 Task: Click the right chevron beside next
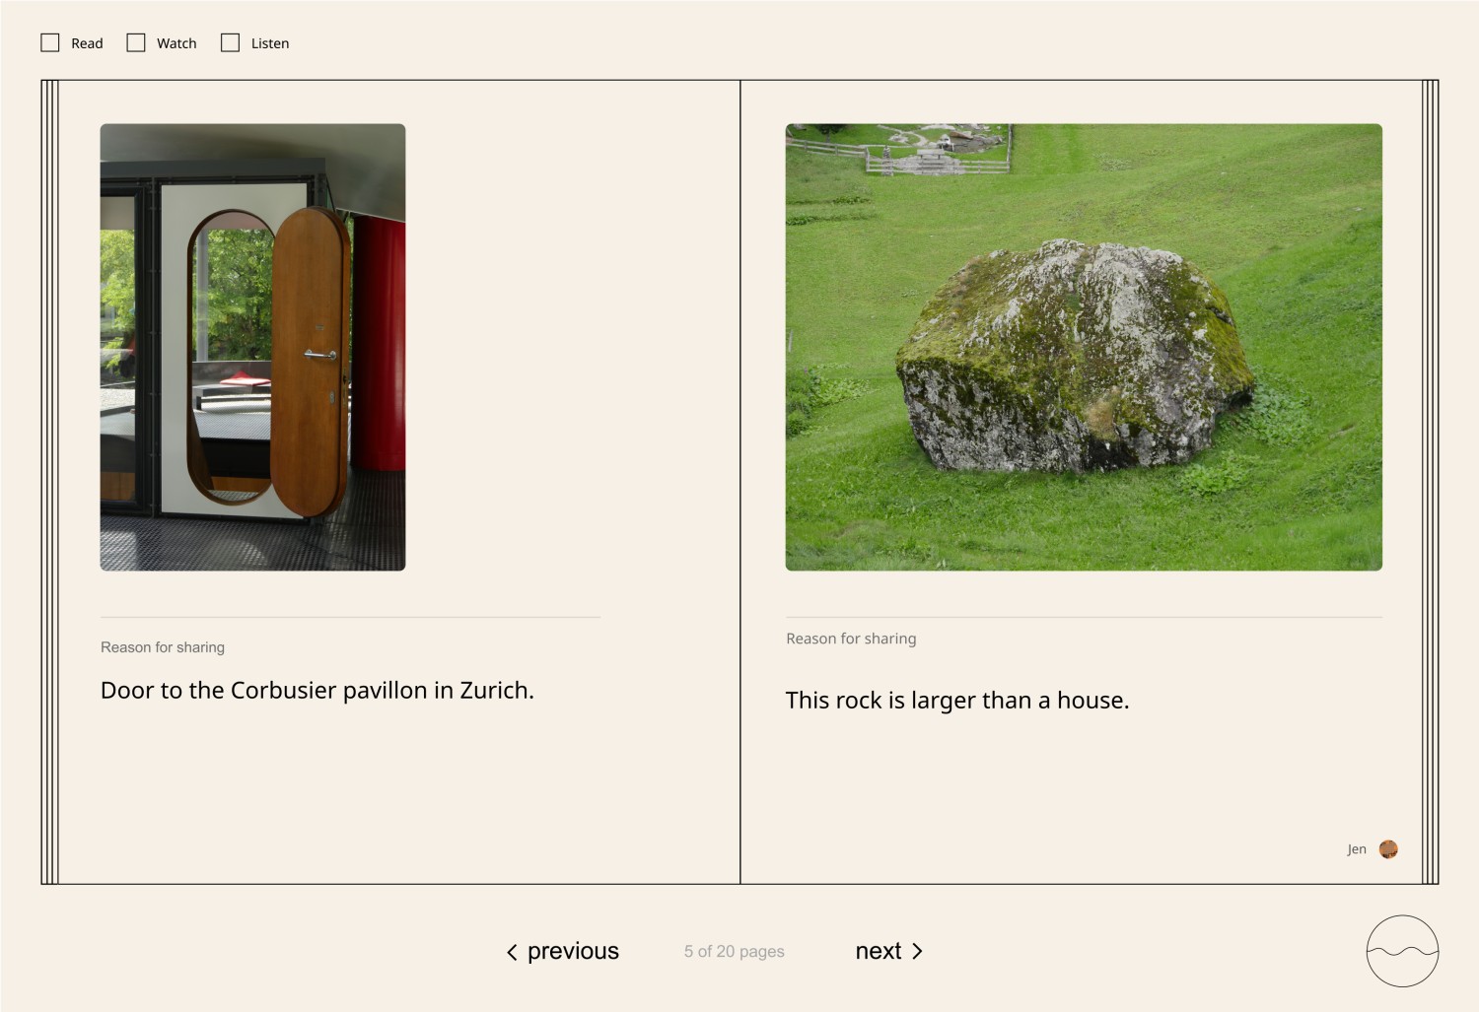point(917,951)
